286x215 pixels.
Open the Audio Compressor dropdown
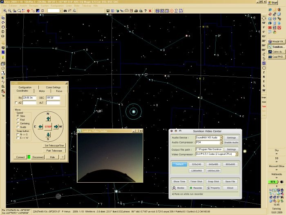point(221,142)
